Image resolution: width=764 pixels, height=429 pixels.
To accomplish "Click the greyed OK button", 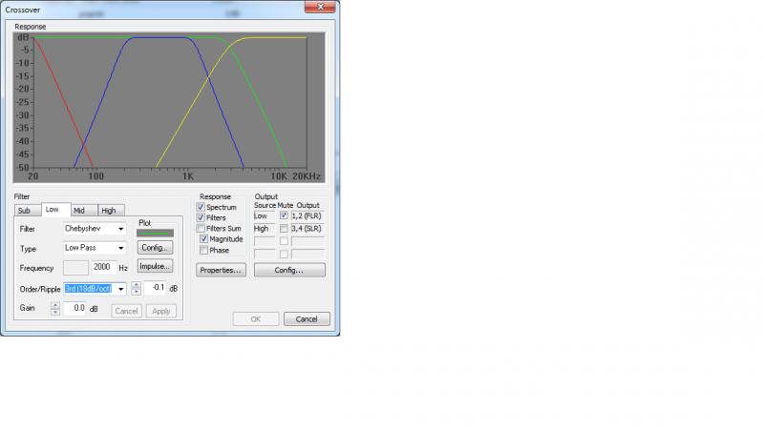I will (x=256, y=319).
